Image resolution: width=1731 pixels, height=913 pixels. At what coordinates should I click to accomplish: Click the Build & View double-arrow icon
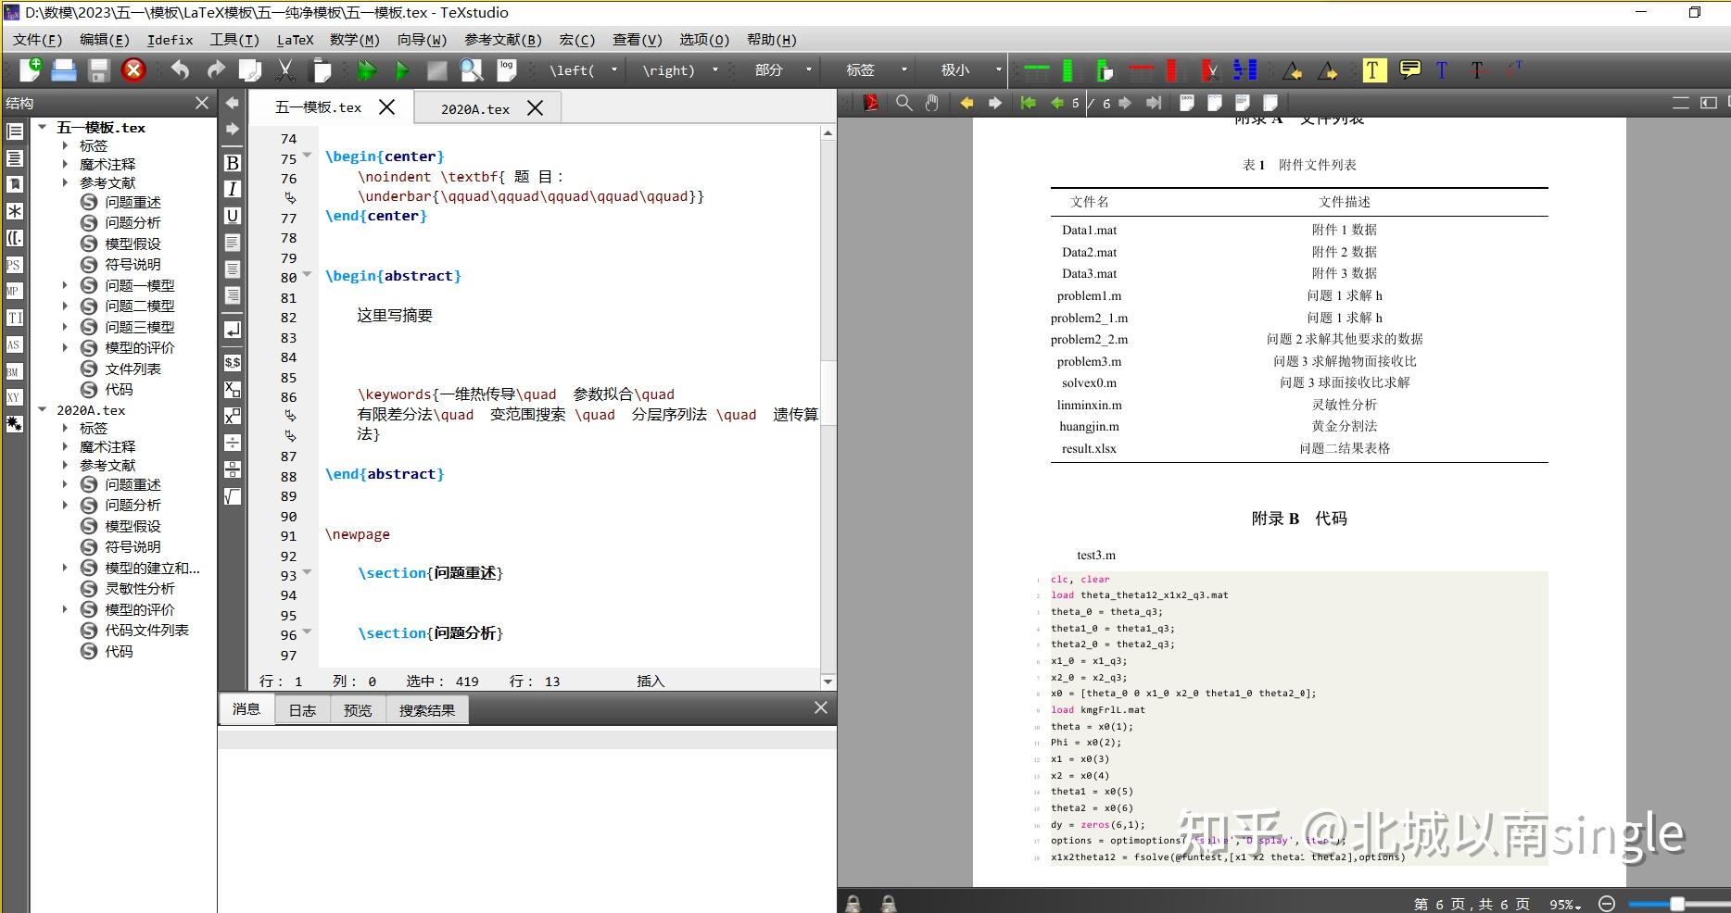[367, 70]
